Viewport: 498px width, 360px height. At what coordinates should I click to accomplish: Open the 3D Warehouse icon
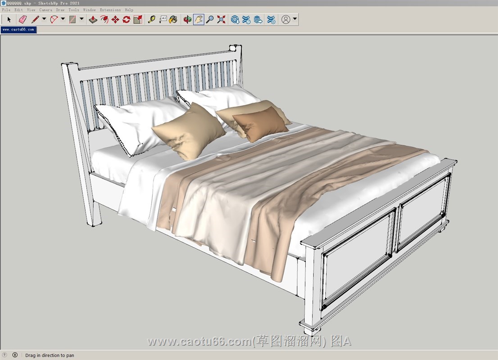235,19
